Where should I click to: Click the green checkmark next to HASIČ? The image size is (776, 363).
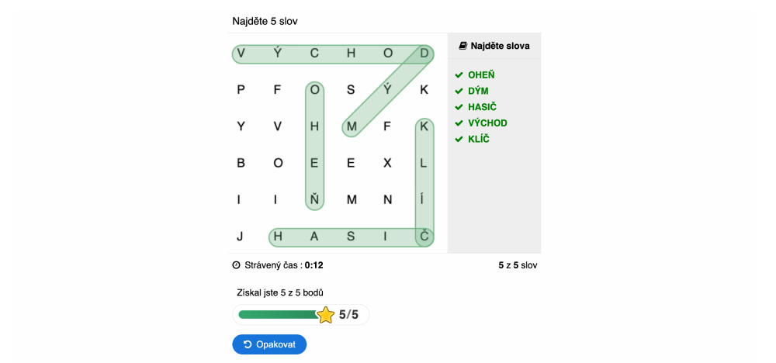459,107
